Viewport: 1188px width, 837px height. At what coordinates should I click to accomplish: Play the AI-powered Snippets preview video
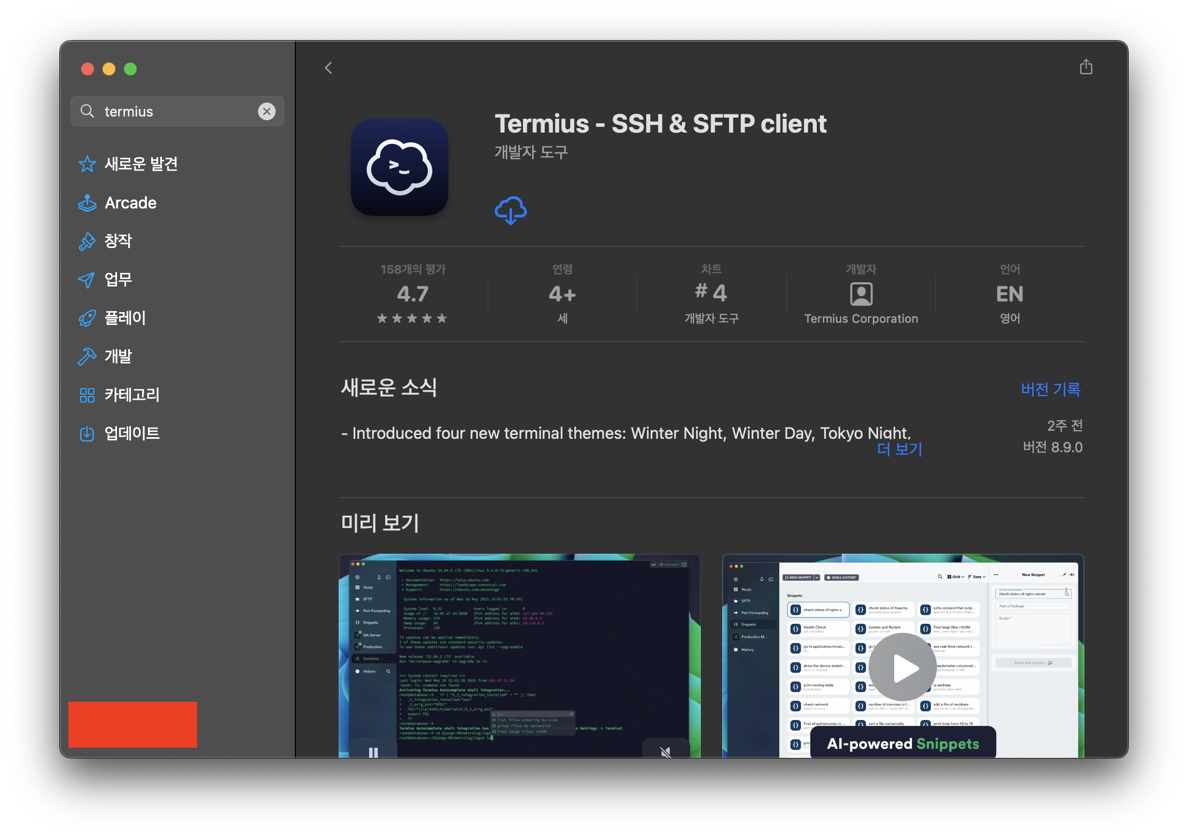[x=902, y=667]
